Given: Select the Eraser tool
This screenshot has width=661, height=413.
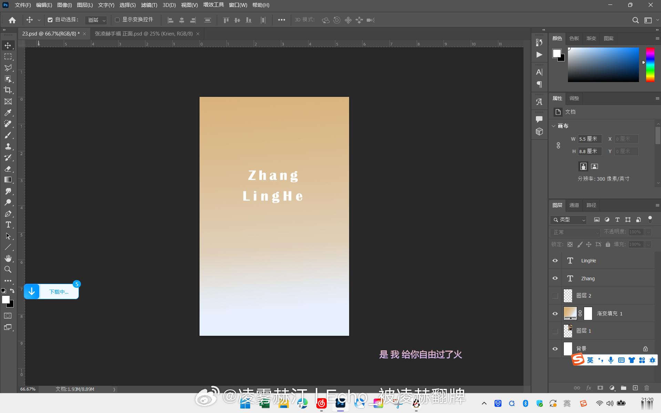Looking at the screenshot, I should [x=8, y=169].
